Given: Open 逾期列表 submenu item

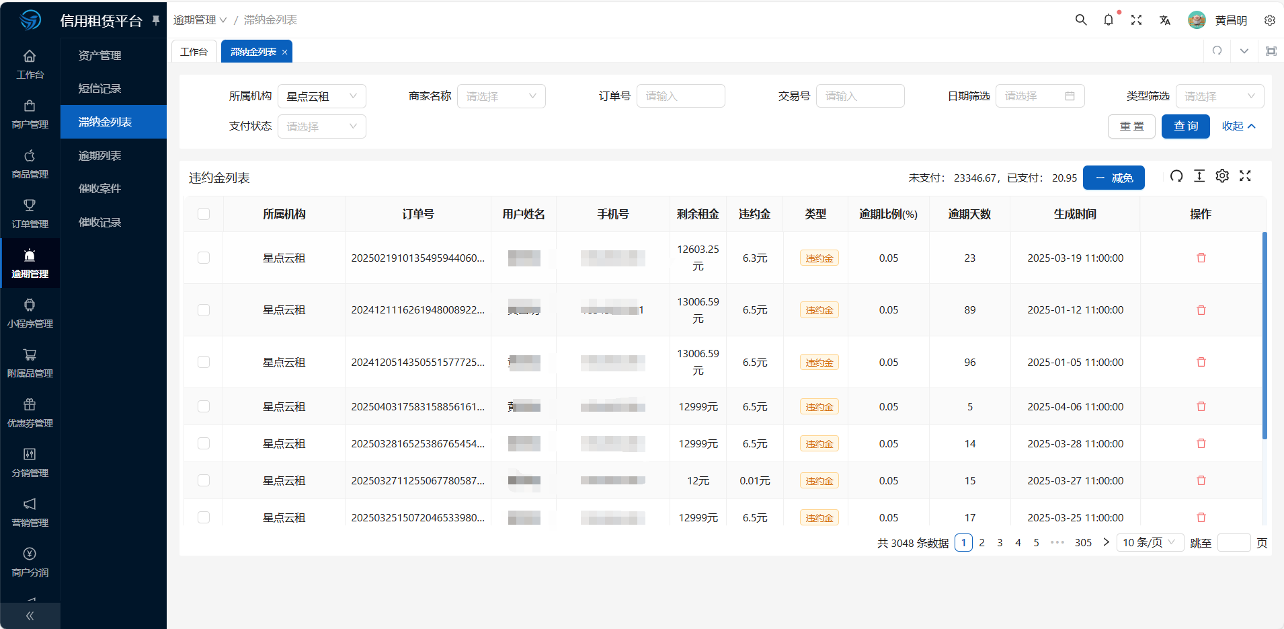Looking at the screenshot, I should [113, 155].
